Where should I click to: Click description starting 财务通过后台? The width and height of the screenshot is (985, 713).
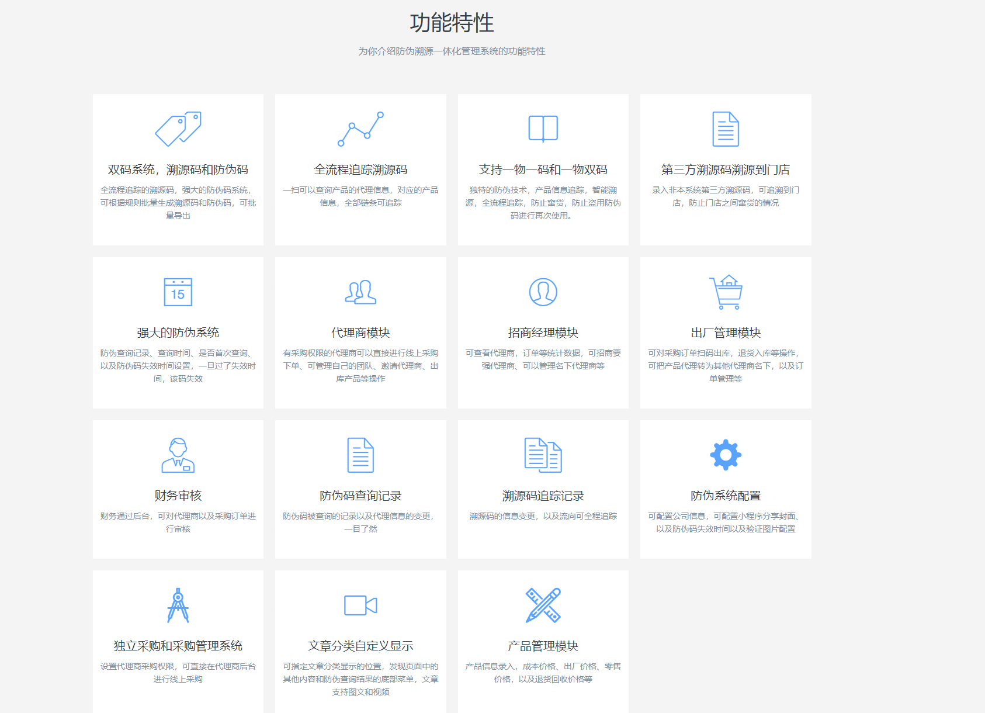[x=178, y=522]
